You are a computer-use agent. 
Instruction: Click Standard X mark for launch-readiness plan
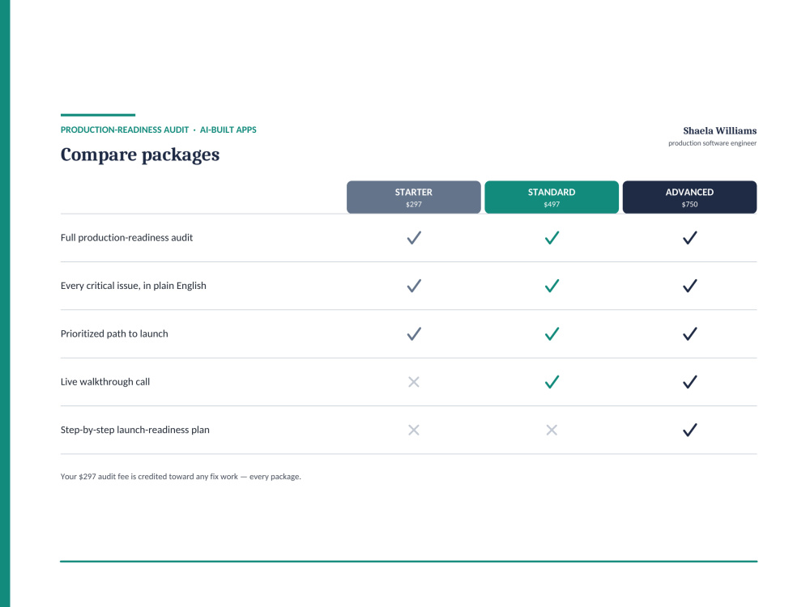(552, 430)
